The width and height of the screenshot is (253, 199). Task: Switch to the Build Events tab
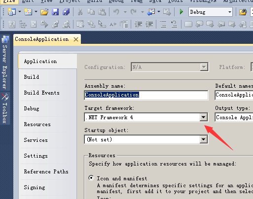point(42,93)
